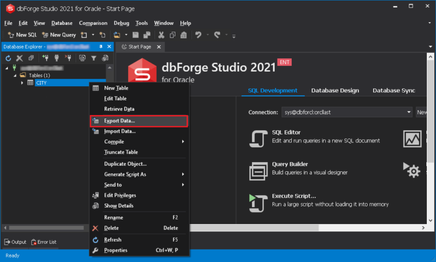Collapse the Tables folder node
Screen dimensions: 436x262
coord(15,75)
